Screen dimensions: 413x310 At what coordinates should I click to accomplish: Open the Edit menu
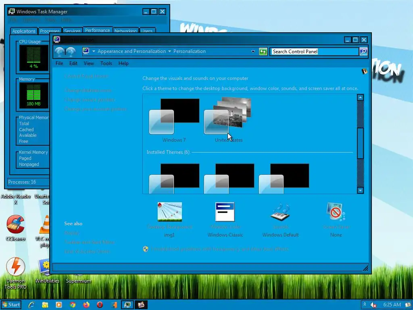[x=73, y=63]
